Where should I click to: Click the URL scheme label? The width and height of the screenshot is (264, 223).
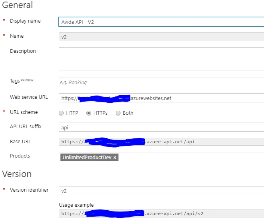tap(24, 112)
